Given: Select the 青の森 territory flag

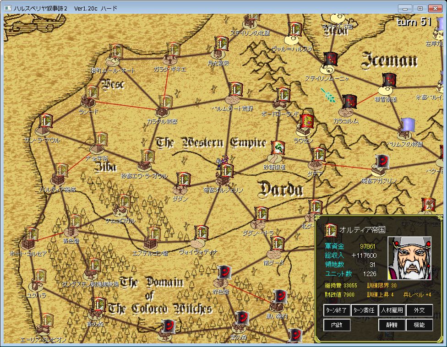Looking at the screenshot, I should coord(99,304).
